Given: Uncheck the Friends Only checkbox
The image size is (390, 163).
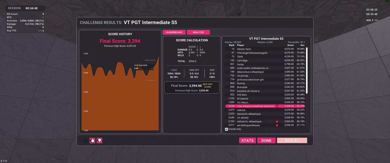Looking at the screenshot, I should click(227, 129).
